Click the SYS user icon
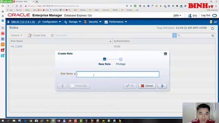The image size is (219, 123). tap(190, 16)
